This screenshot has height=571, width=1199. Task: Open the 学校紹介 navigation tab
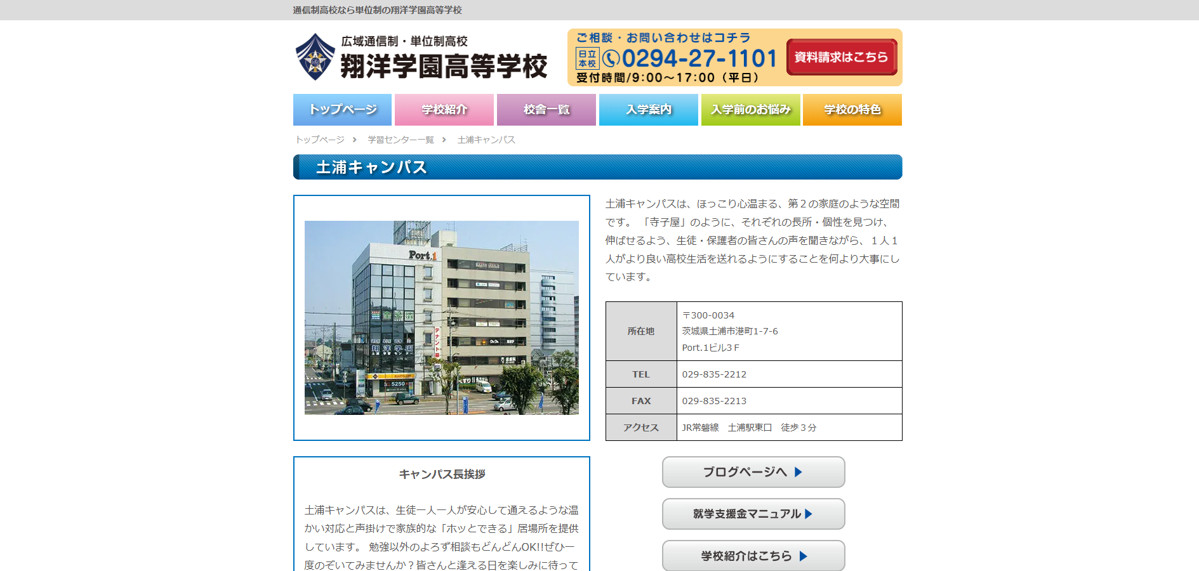444,110
